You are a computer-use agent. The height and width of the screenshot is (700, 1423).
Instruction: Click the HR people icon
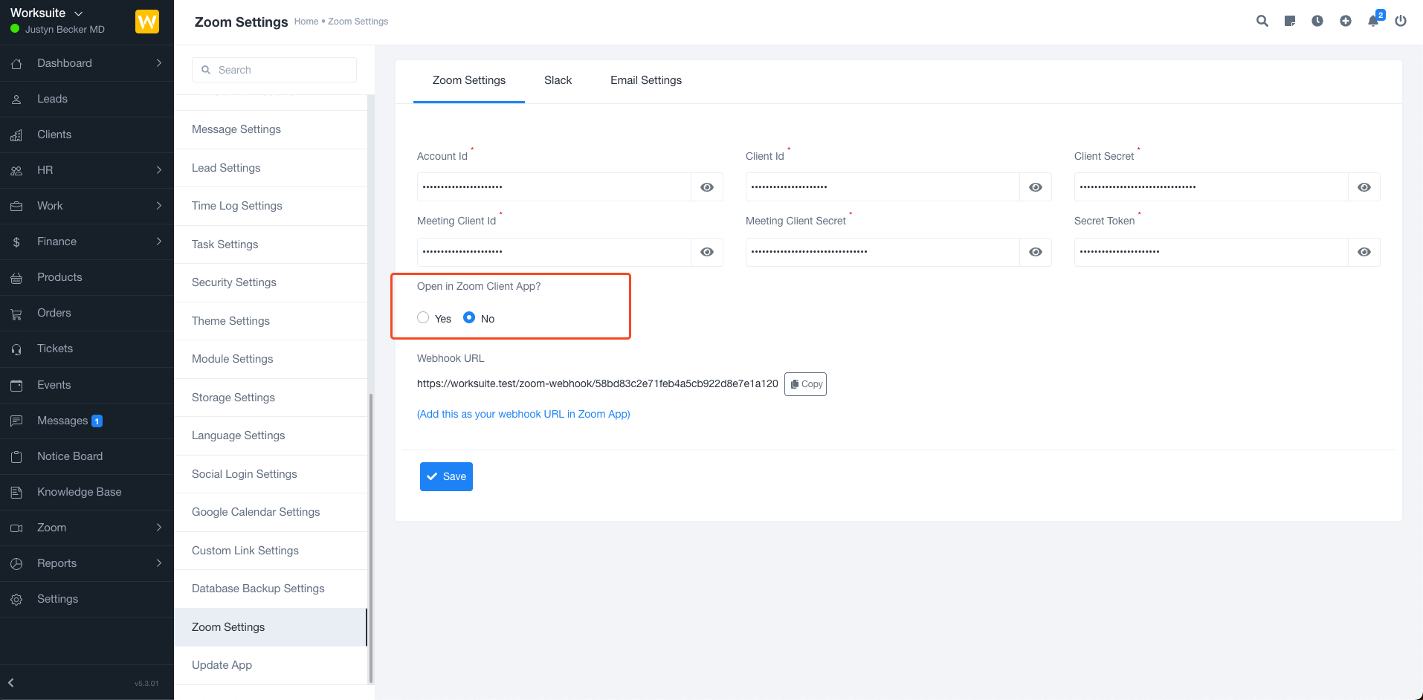[x=16, y=171]
